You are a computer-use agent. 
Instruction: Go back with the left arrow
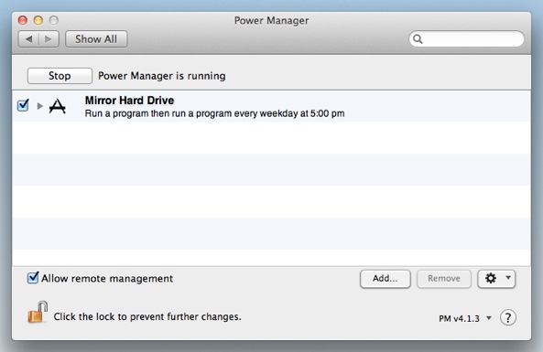28,39
